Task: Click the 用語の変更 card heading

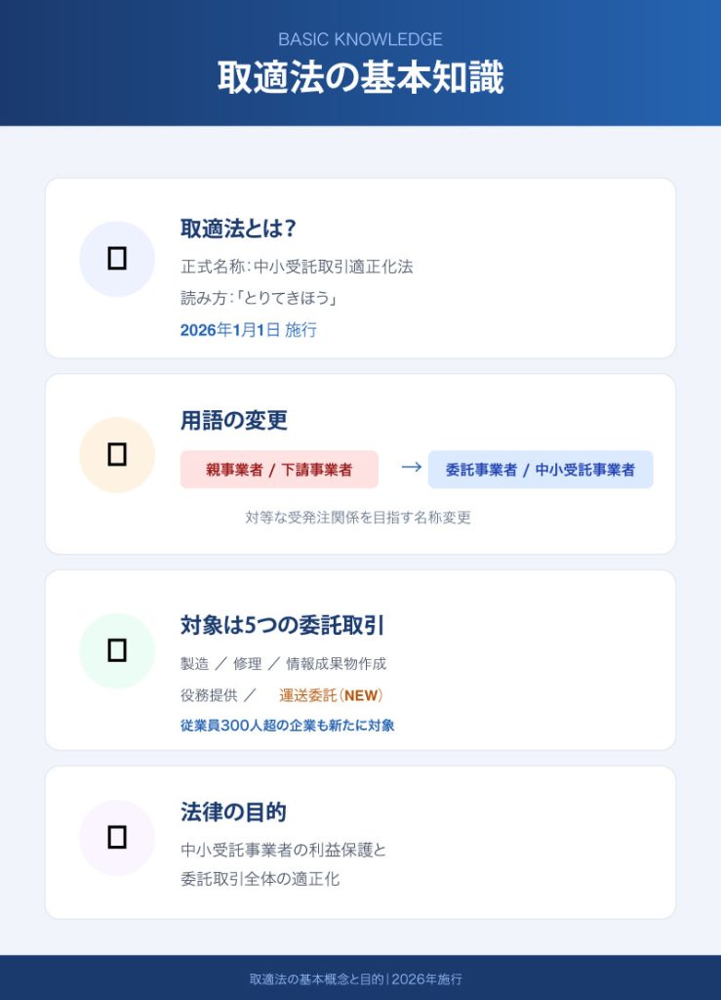Action: coord(234,421)
